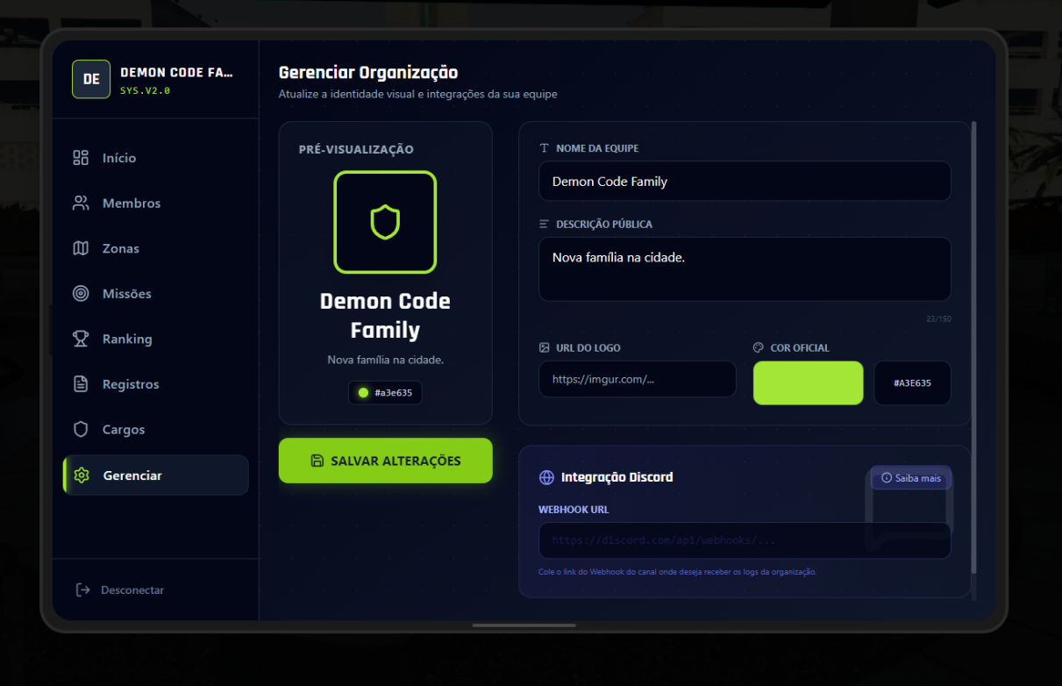Open the Zonas page
1062x686 pixels.
155,248
